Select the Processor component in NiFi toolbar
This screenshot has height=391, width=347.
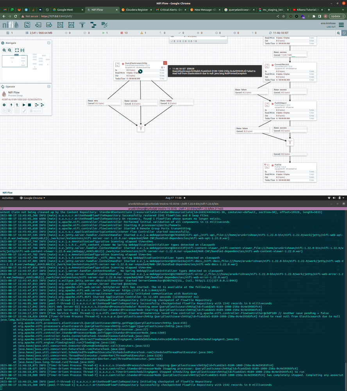tap(27, 25)
